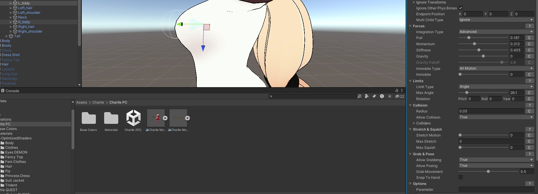Select the blue arrow gizmo handle
This screenshot has height=194, width=538.
point(203,48)
